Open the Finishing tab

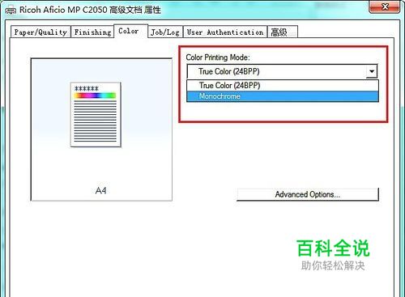tap(92, 32)
